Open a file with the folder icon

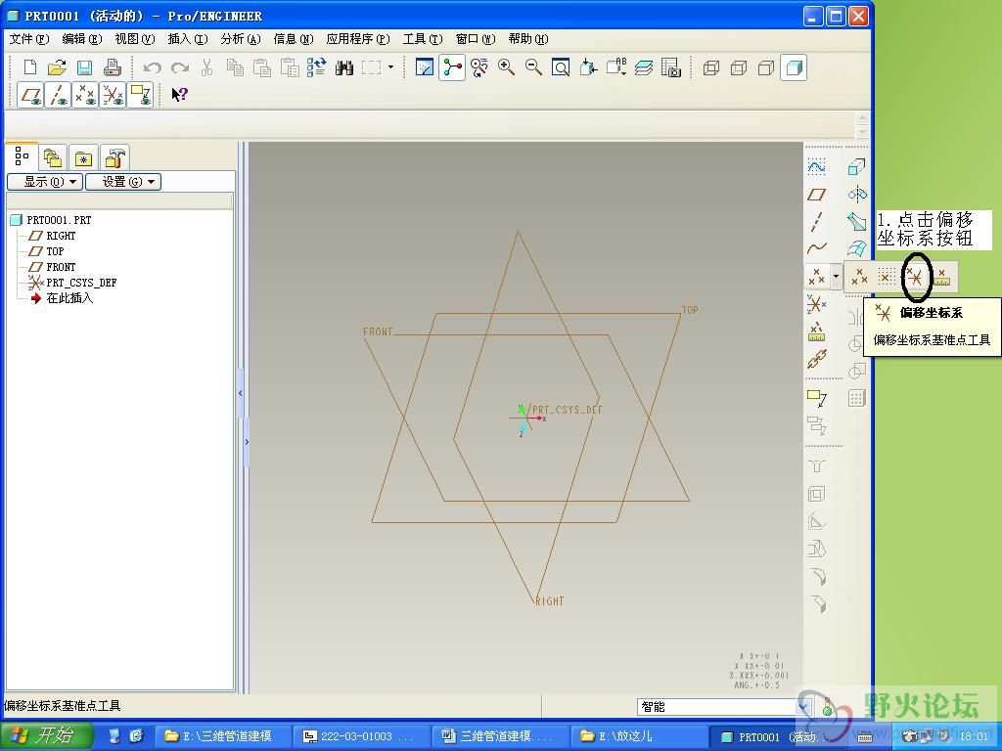pyautogui.click(x=58, y=67)
